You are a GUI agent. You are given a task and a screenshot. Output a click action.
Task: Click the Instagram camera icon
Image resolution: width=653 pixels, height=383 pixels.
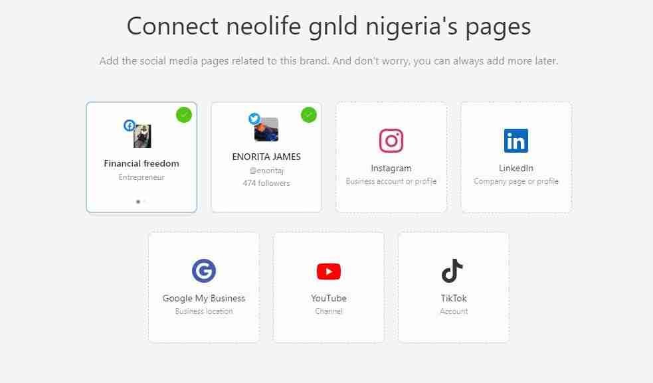pos(391,141)
